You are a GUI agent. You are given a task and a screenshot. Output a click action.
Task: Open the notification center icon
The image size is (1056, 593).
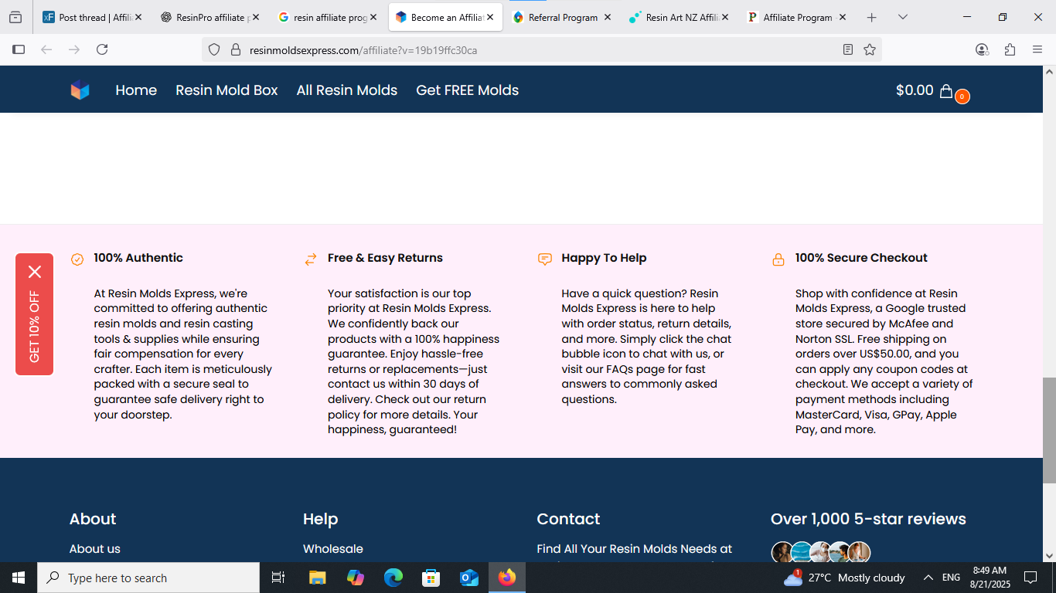click(x=1030, y=578)
